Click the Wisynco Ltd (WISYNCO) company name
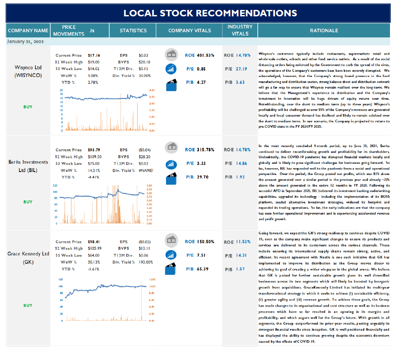Viewport: 402px width, 347px height. click(28, 71)
